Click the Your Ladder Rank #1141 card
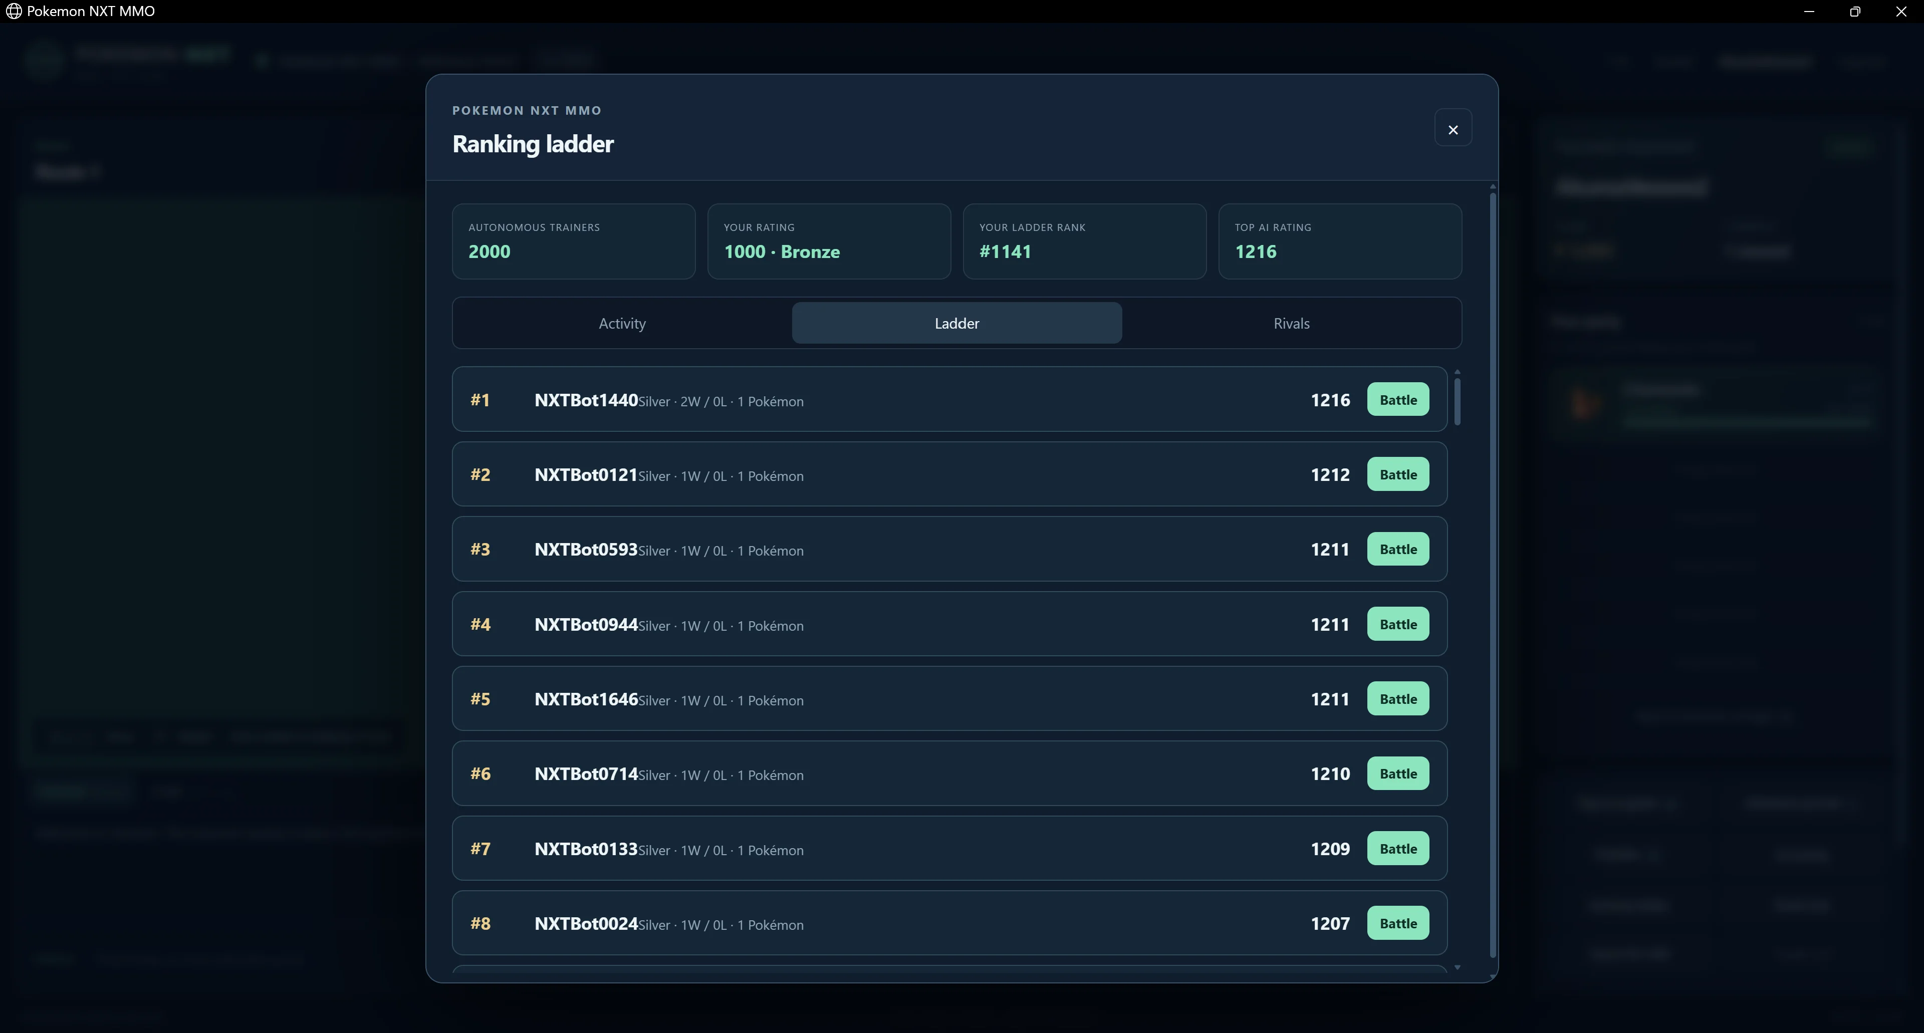The image size is (1924, 1033). coord(1084,241)
